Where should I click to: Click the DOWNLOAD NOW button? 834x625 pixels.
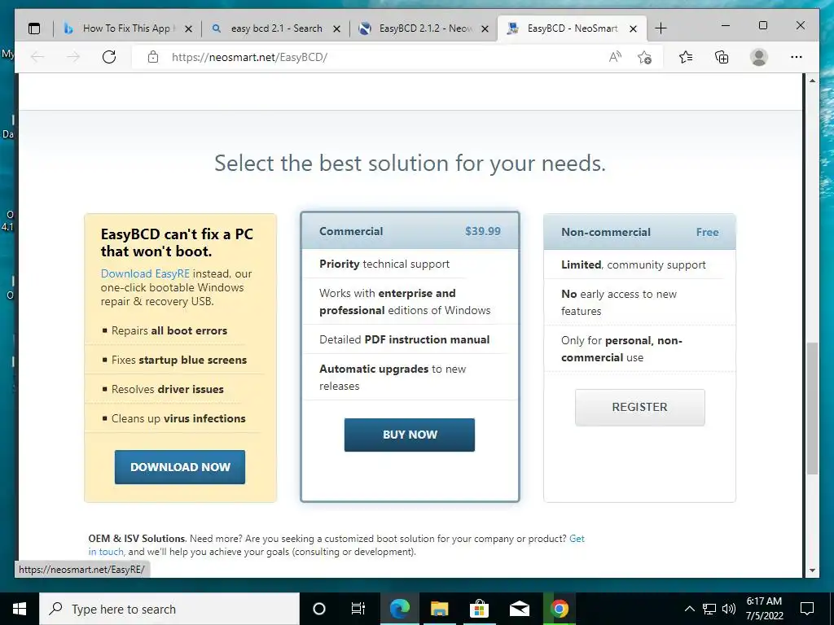[180, 467]
